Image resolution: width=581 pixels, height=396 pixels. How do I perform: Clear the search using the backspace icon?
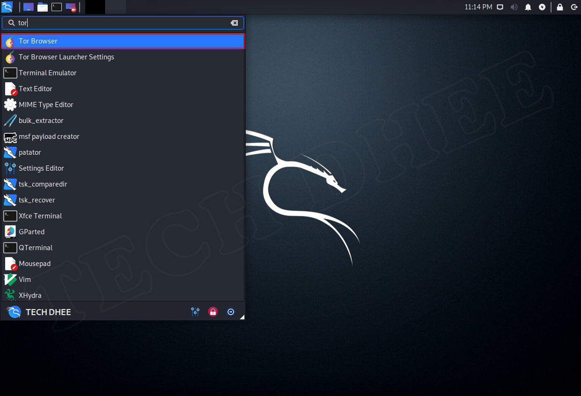click(234, 22)
